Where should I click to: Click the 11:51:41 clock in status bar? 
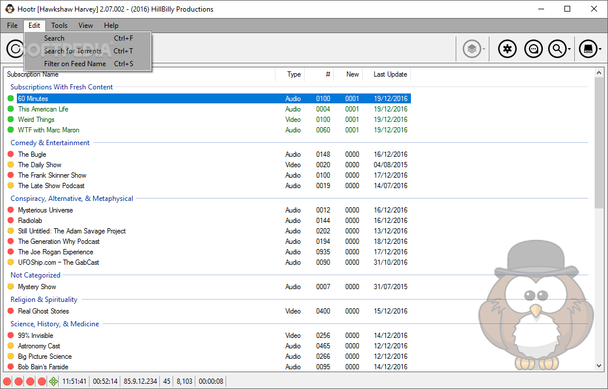74,381
